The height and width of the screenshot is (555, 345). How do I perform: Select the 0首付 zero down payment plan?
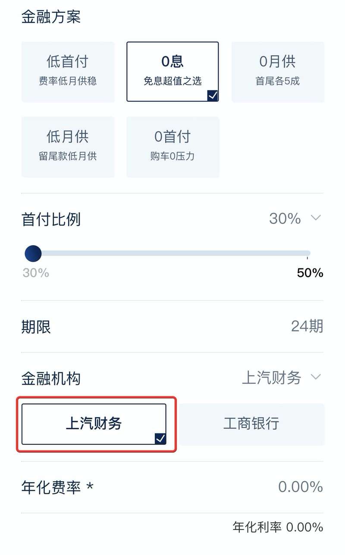(x=172, y=147)
